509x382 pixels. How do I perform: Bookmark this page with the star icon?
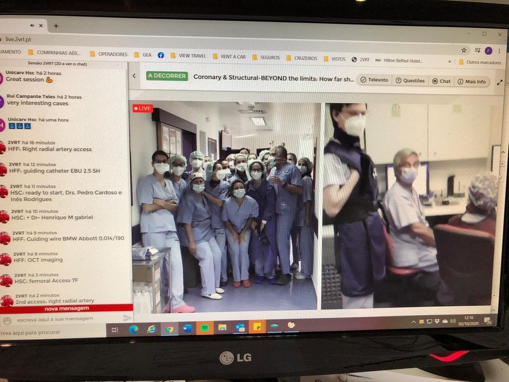click(464, 50)
